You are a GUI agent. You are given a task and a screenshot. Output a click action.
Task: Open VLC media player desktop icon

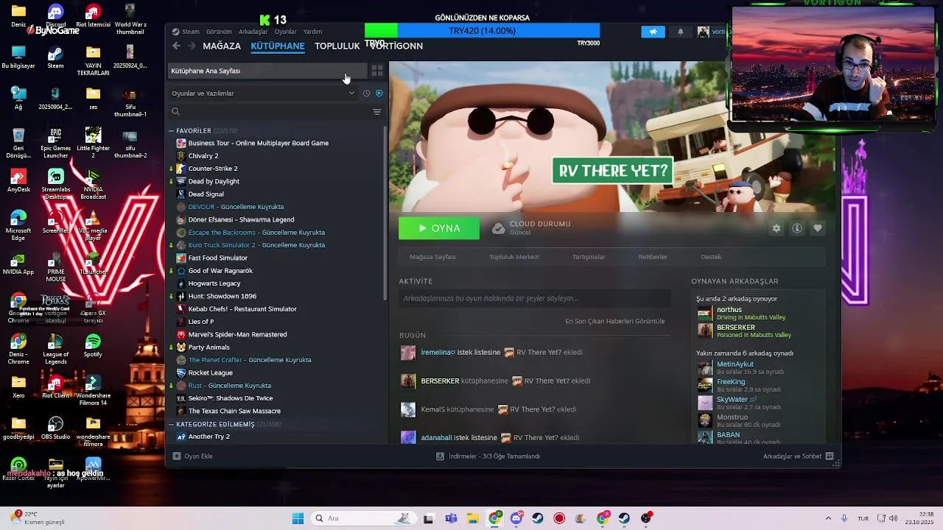[93, 225]
